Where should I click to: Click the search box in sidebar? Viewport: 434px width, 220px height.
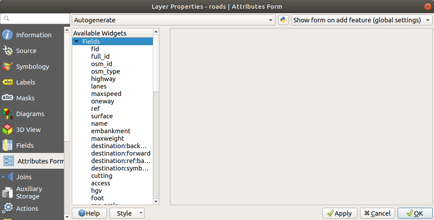click(35, 19)
